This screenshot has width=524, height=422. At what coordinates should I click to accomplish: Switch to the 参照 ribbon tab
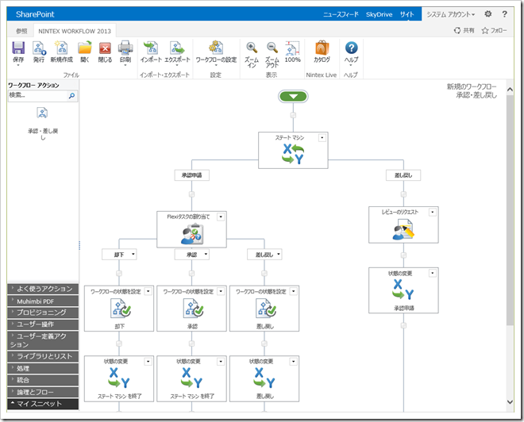coord(21,30)
